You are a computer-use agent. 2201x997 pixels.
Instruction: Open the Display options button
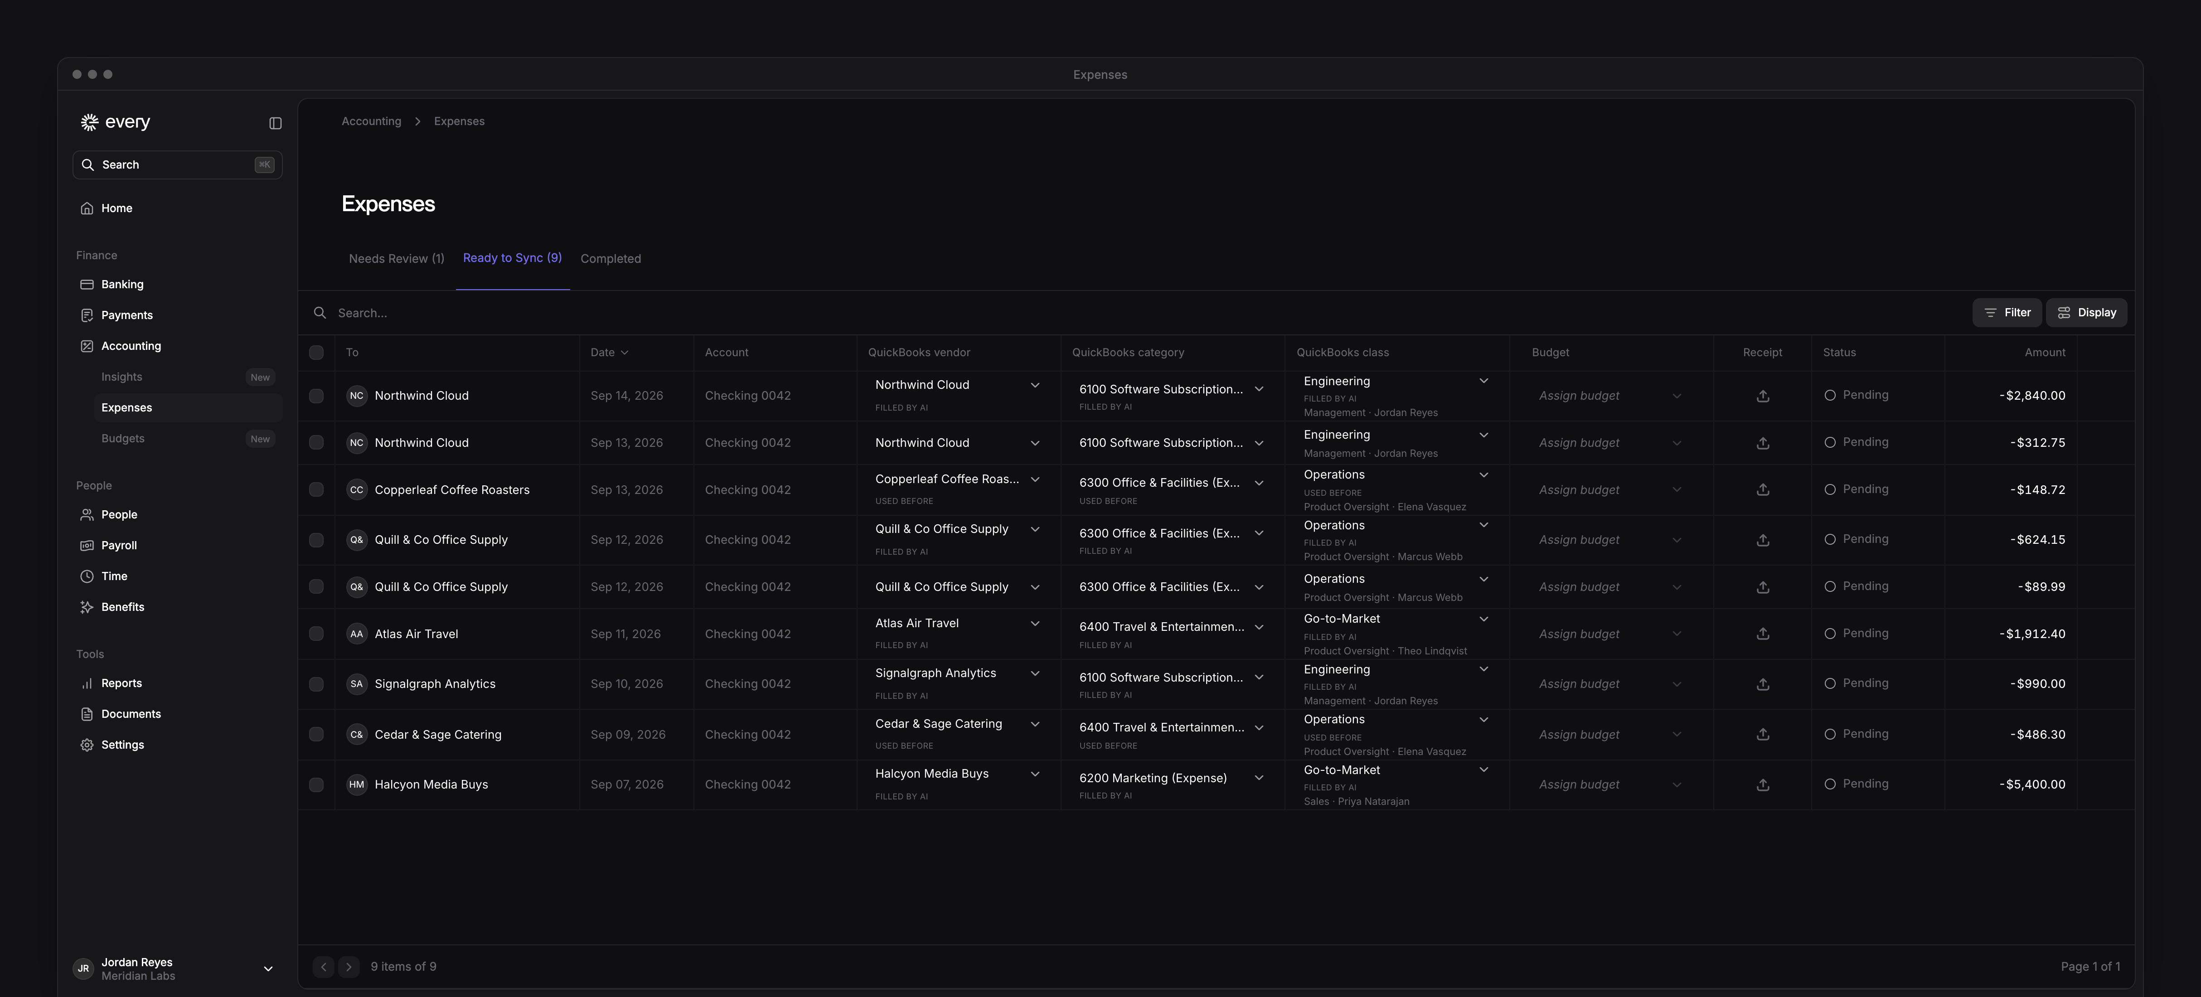pyautogui.click(x=2086, y=313)
